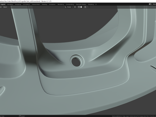Open the transform pivot point dropdown

tap(75, 7)
